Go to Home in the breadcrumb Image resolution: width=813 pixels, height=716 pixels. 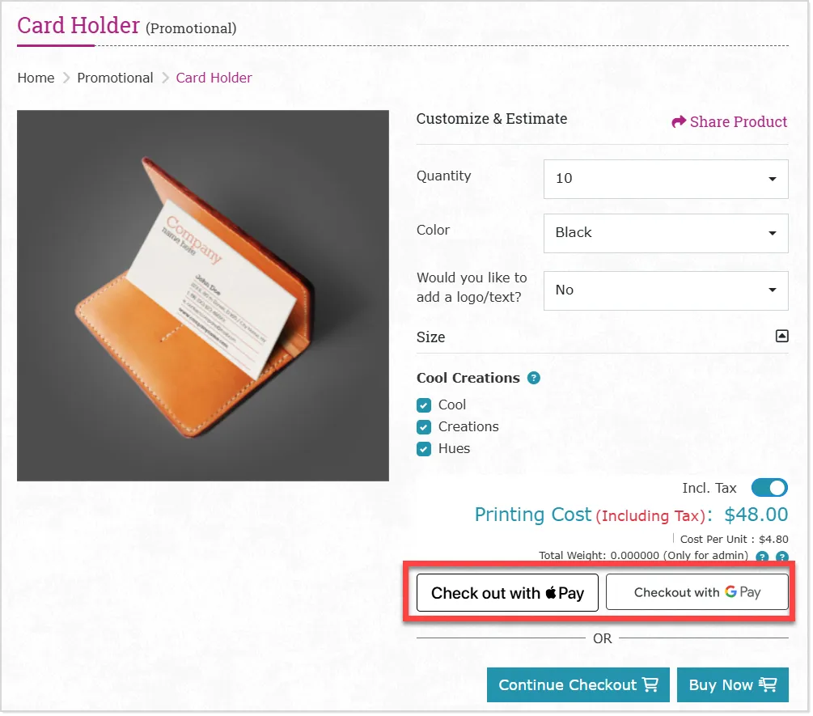[36, 78]
